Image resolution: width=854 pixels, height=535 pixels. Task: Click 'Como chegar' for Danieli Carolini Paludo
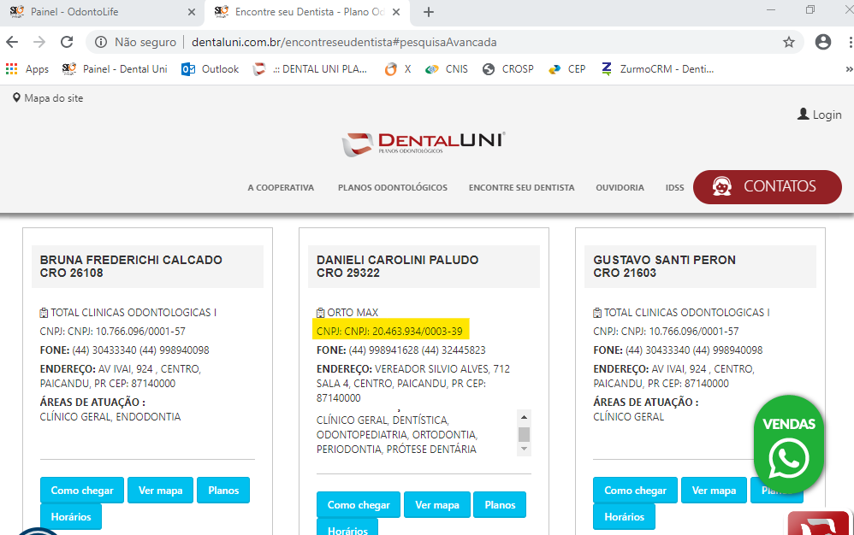(359, 505)
